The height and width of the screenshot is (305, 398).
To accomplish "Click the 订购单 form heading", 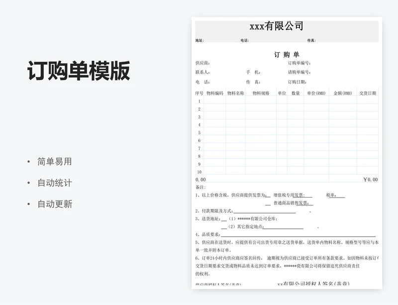I will tap(287, 55).
